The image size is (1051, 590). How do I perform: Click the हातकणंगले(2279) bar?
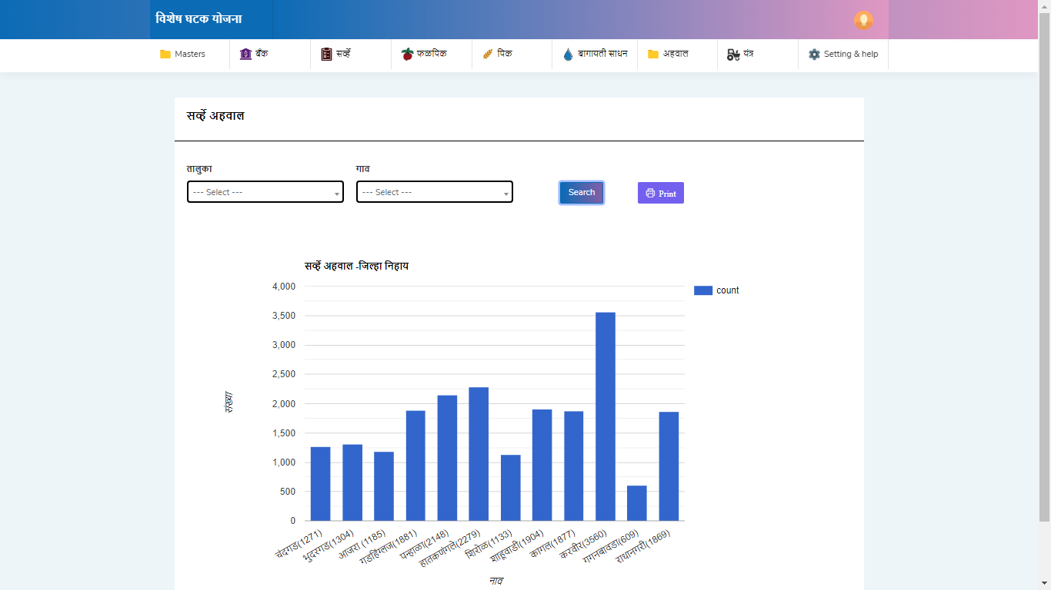click(x=479, y=454)
